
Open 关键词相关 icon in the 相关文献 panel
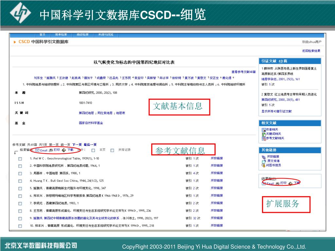[264, 134]
